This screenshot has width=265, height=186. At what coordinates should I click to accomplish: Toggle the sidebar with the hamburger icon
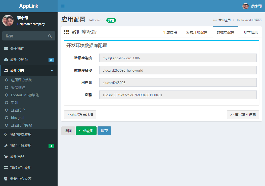point(63,6)
